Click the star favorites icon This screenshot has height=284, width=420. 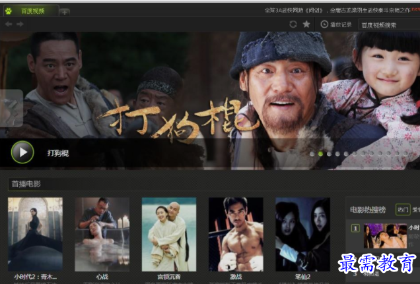(x=306, y=24)
